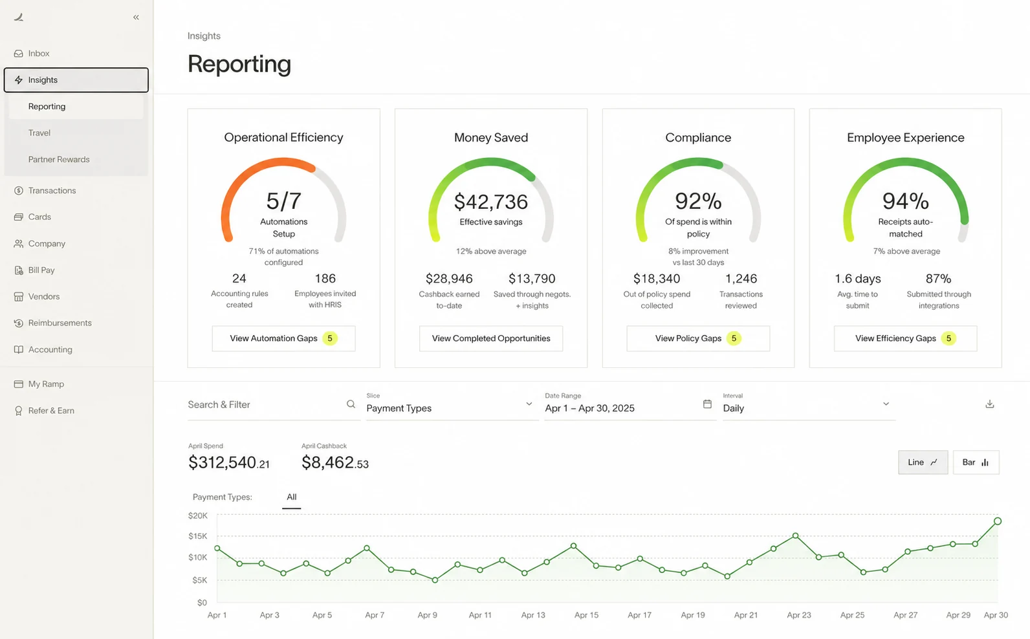Click the Accounting book icon
Screen dimensions: 1030x639
(x=19, y=350)
